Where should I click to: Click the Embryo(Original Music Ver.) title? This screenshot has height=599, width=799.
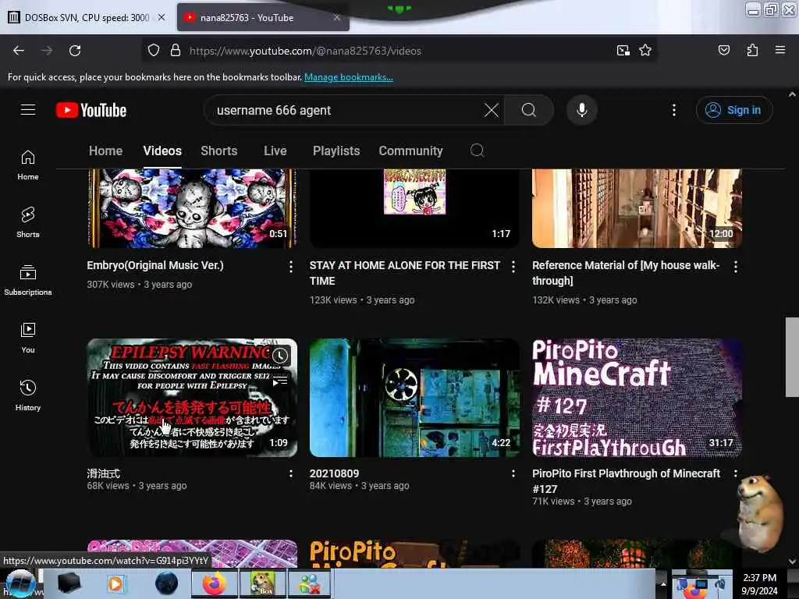pos(155,265)
